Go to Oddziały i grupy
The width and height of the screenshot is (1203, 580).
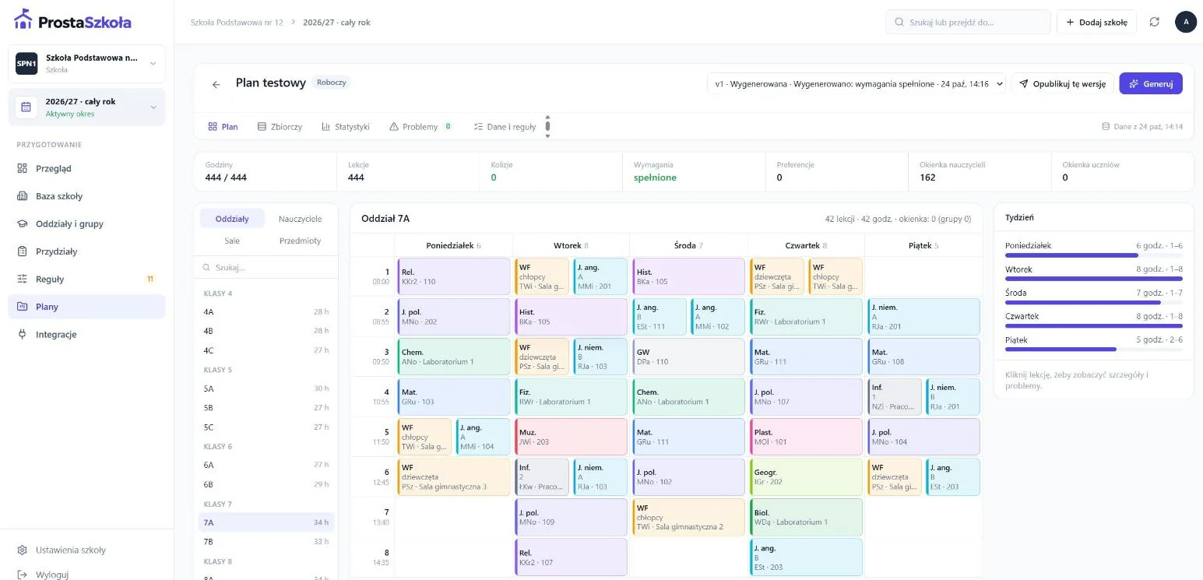tap(86, 223)
